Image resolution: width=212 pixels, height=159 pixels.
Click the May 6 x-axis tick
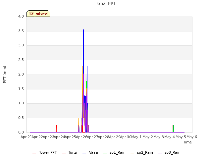coord(191,137)
